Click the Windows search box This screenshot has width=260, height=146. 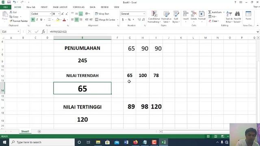click(42, 142)
